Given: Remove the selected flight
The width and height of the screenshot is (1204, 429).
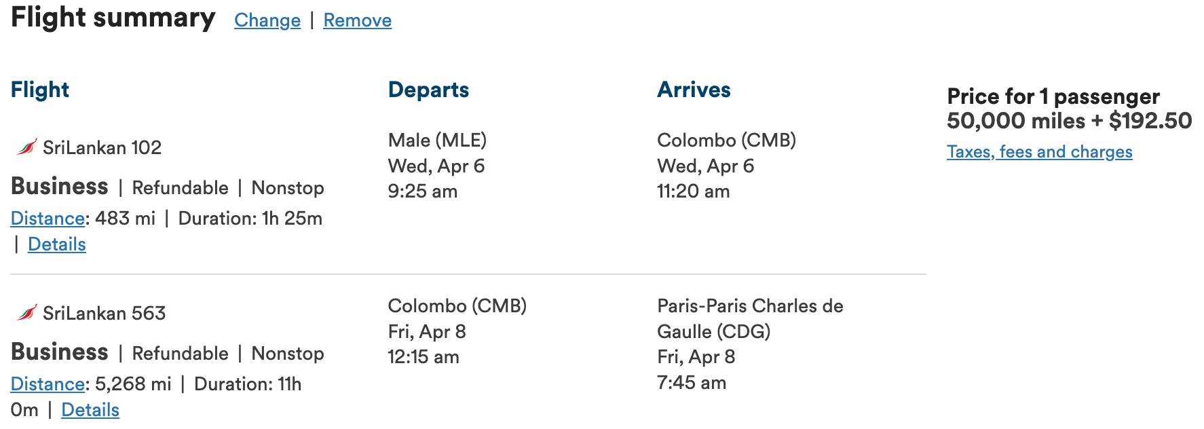Looking at the screenshot, I should tap(356, 20).
